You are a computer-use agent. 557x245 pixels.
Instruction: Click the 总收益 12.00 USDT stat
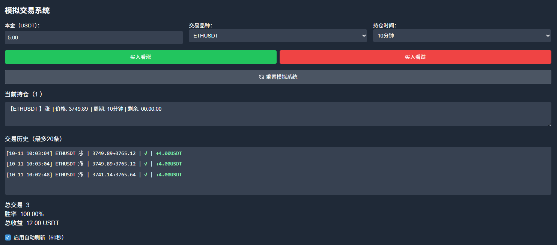point(32,223)
